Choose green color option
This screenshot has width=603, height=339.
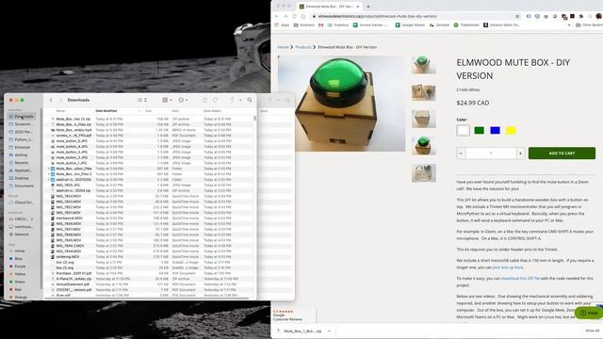(480, 130)
